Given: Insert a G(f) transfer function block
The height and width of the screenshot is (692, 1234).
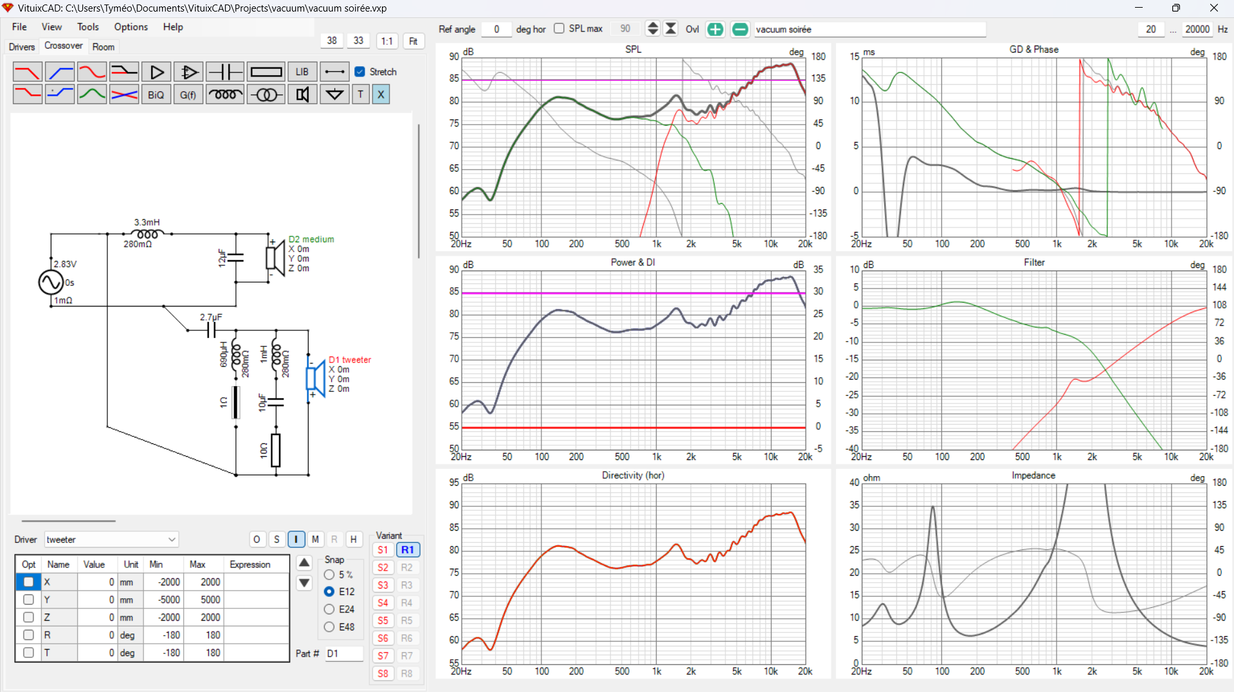Looking at the screenshot, I should (x=188, y=94).
